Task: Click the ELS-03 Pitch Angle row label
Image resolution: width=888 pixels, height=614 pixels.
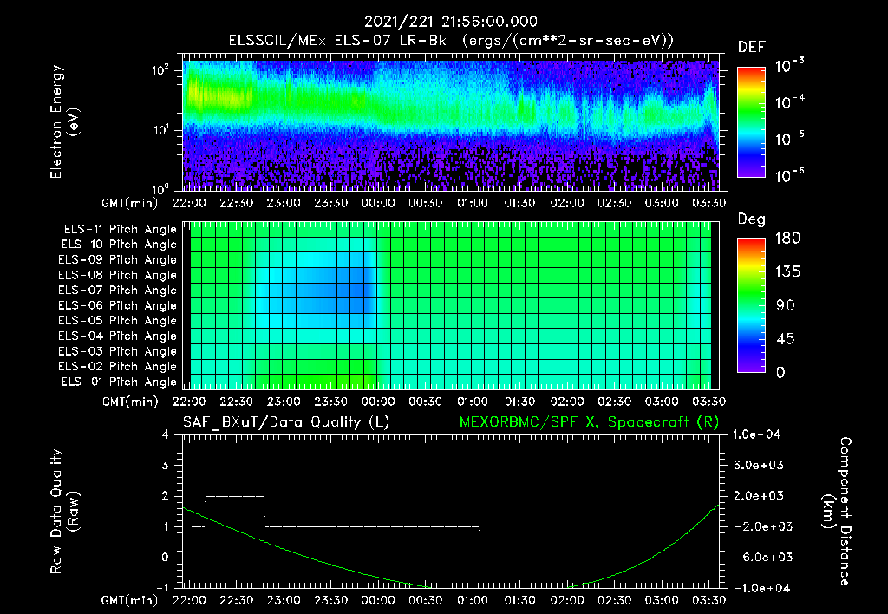Action: pos(118,351)
